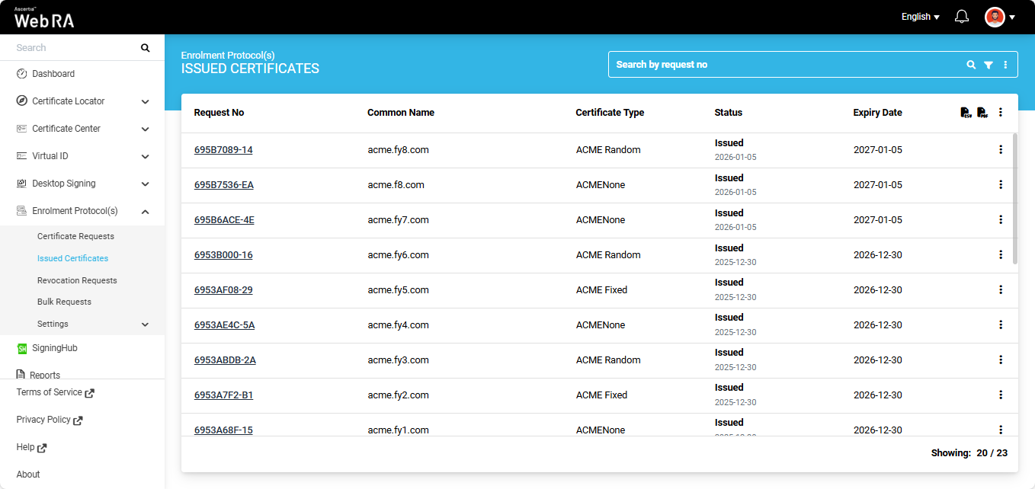The image size is (1035, 489).
Task: Open row actions for acme.fy6.com
Action: point(1001,255)
